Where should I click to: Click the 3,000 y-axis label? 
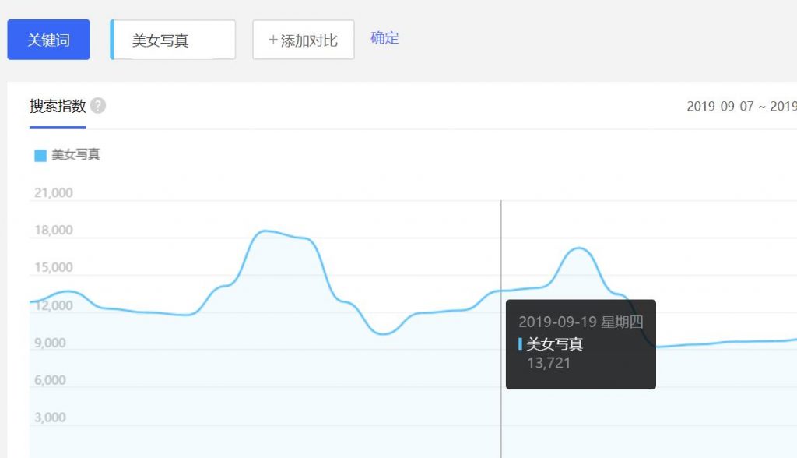tap(50, 417)
